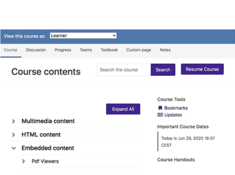235x175 pixels.
Task: Focus the Search the course field
Action: click(124, 70)
